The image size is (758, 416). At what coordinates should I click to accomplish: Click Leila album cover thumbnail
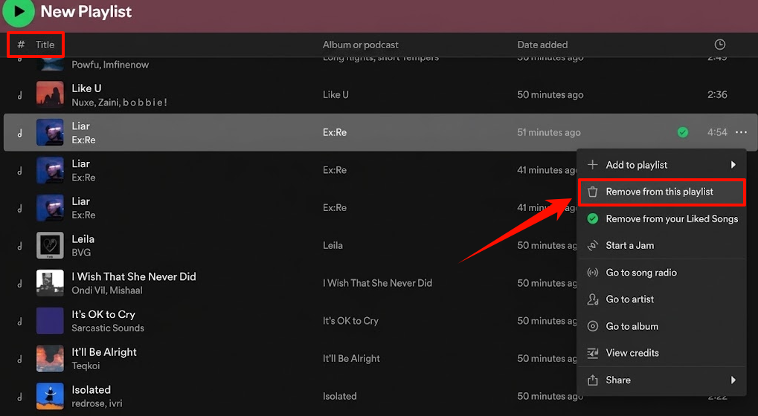tap(50, 245)
